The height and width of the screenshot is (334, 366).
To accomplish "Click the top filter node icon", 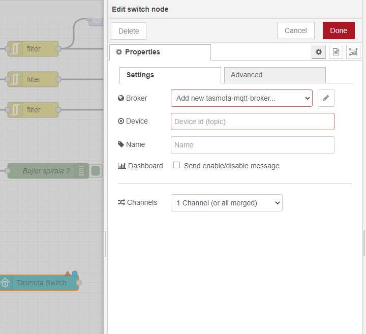I will (15, 49).
